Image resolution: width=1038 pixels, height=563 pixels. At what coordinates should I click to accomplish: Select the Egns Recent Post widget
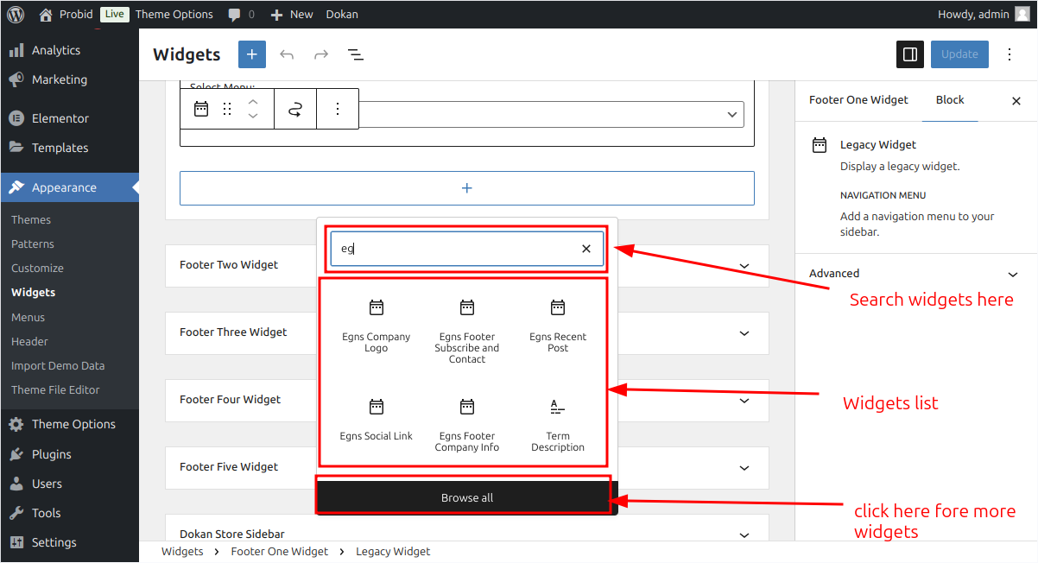tap(558, 326)
